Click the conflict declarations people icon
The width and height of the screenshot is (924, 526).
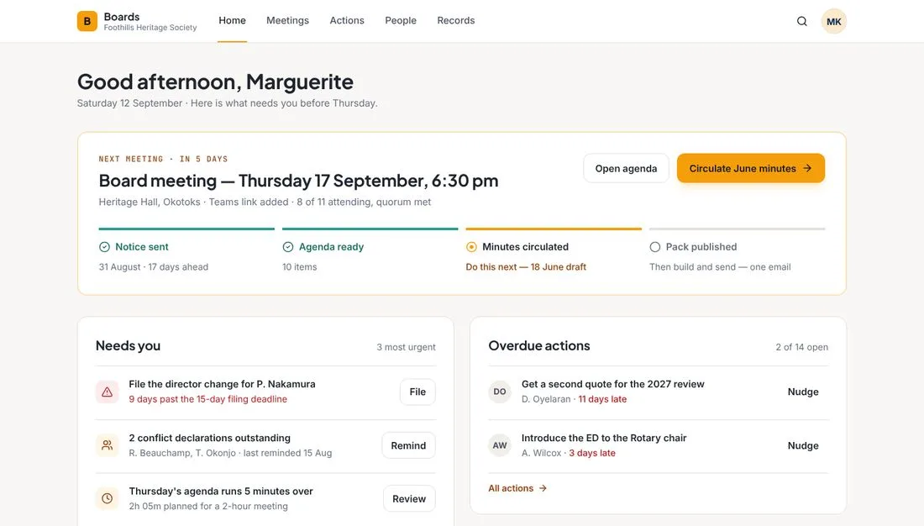pos(108,445)
